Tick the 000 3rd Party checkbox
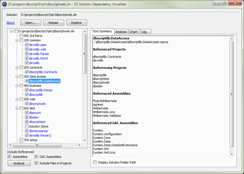Viewport: 244px width, 174px height. pyautogui.click(x=22, y=36)
